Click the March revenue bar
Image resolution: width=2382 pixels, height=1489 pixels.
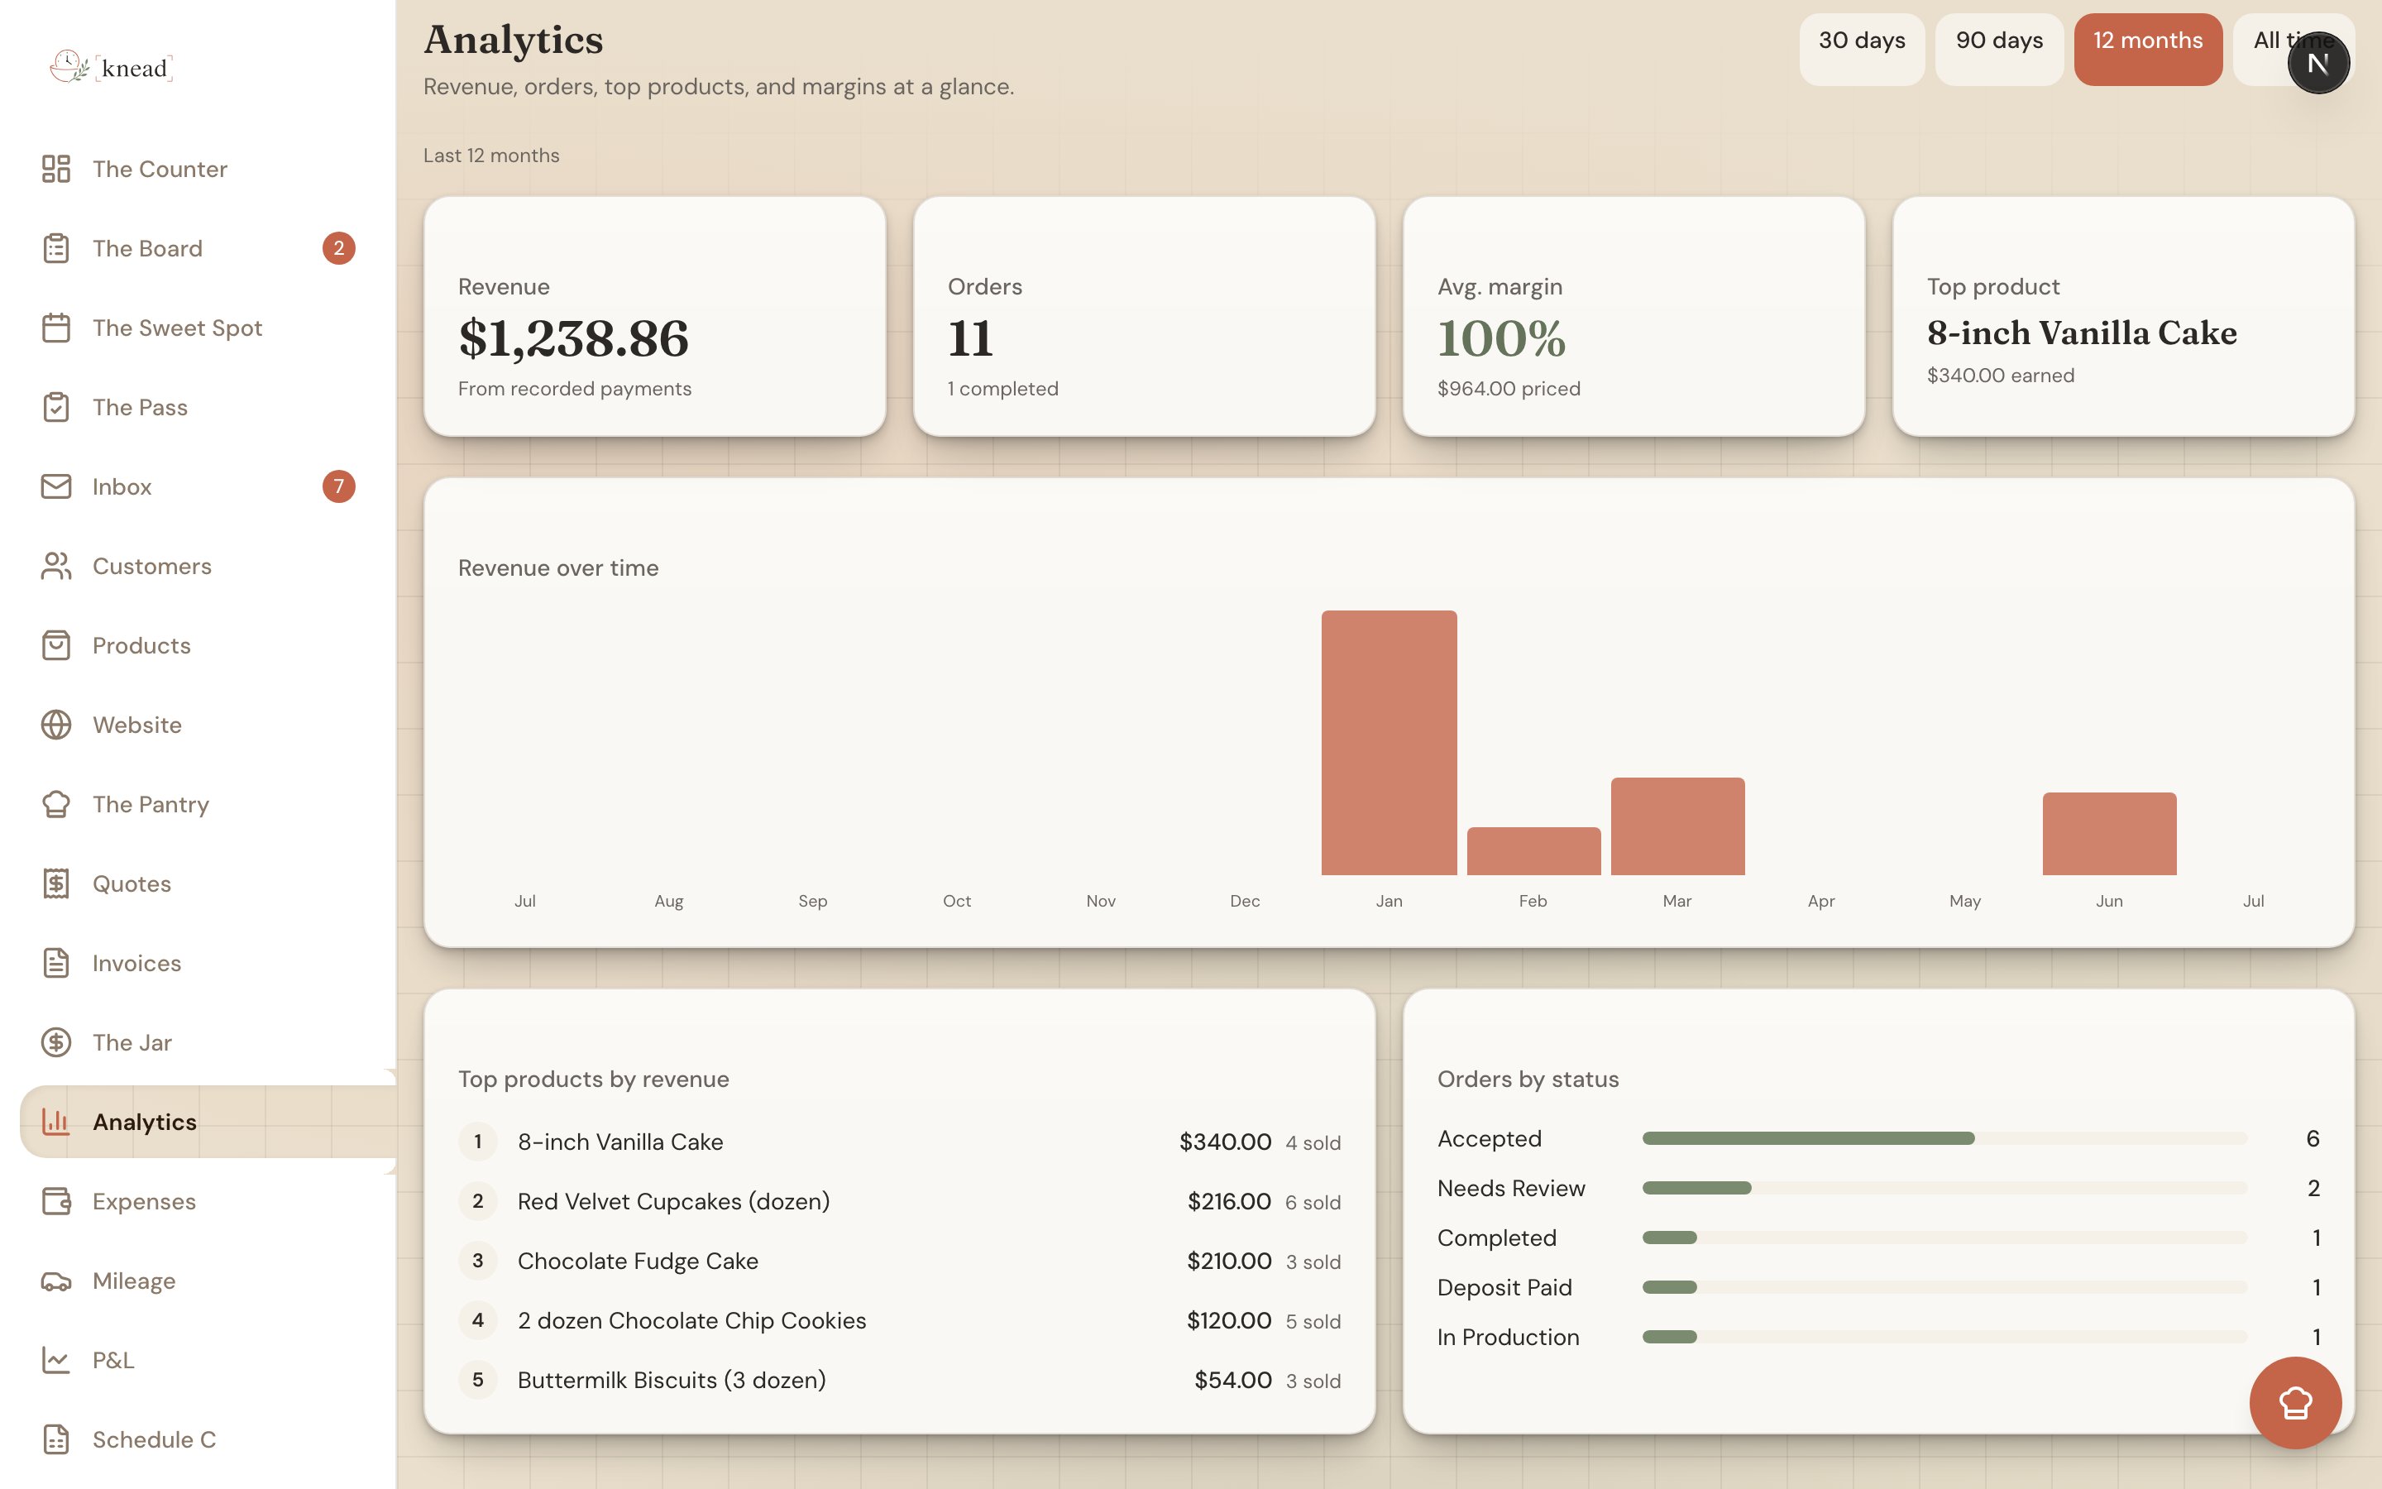1677,826
